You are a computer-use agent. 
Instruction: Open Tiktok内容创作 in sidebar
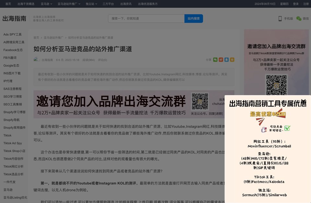click(13, 159)
